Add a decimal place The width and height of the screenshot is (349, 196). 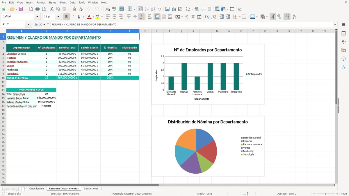(x=207, y=17)
